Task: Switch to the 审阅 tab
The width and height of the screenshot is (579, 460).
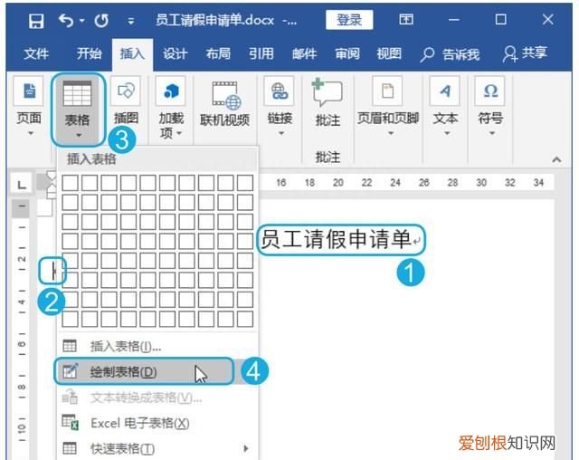Action: 347,54
